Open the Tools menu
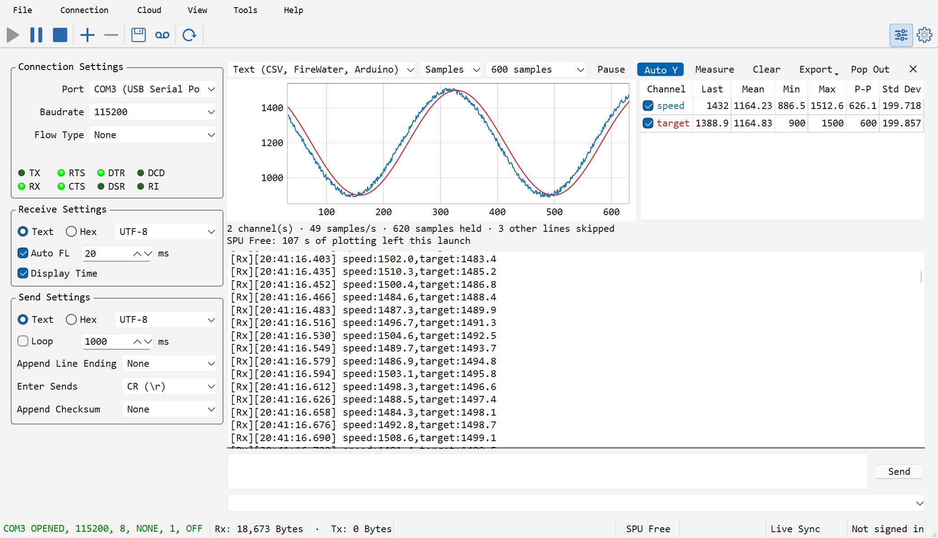This screenshot has width=938, height=538. (245, 10)
